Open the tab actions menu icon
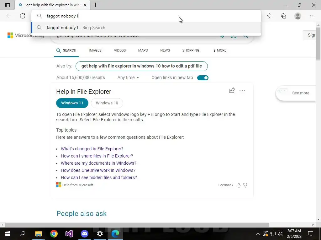Image resolution: width=321 pixels, height=240 pixels. [8, 5]
